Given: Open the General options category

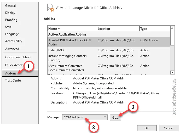Looking at the screenshot, I should [x=10, y=6].
